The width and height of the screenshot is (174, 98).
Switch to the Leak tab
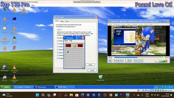(x=67, y=21)
